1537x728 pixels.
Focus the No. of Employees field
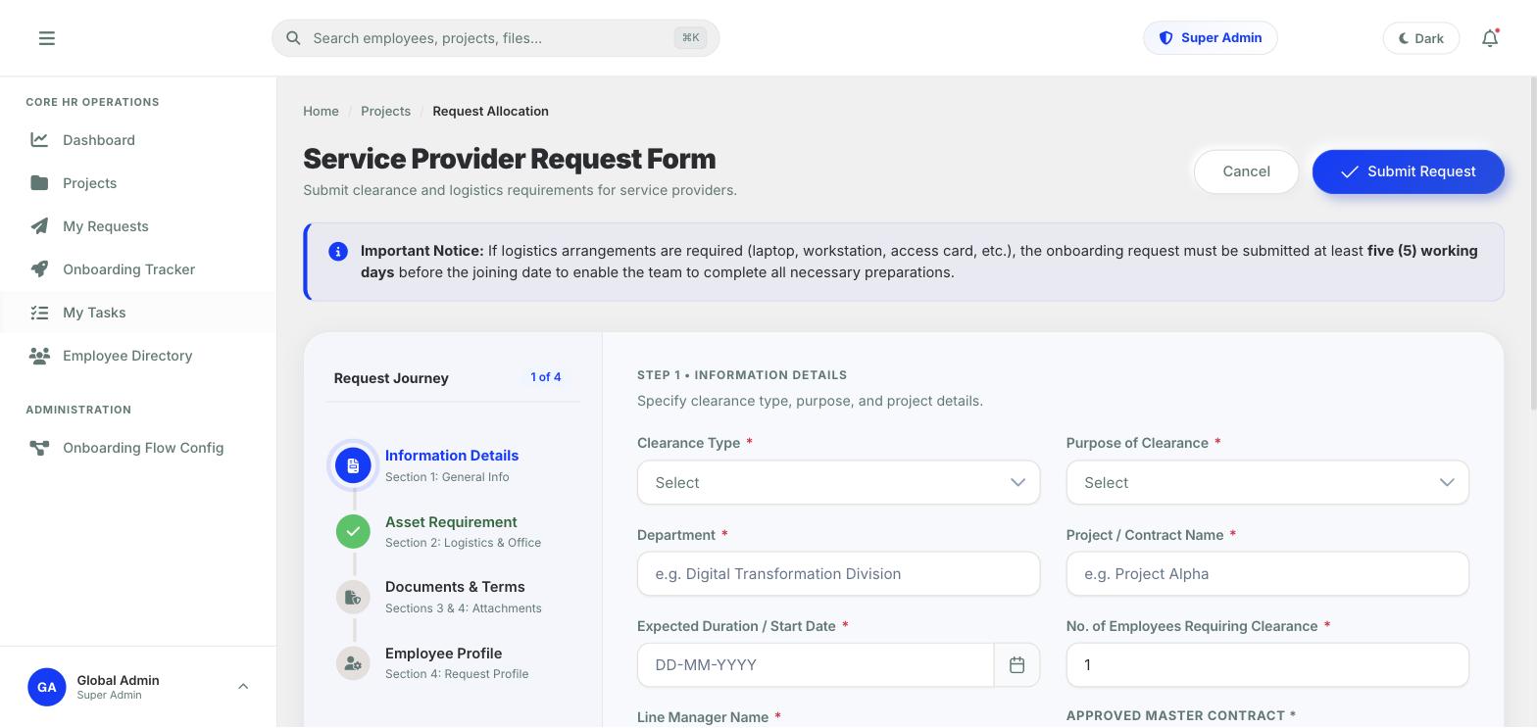[x=1267, y=665]
